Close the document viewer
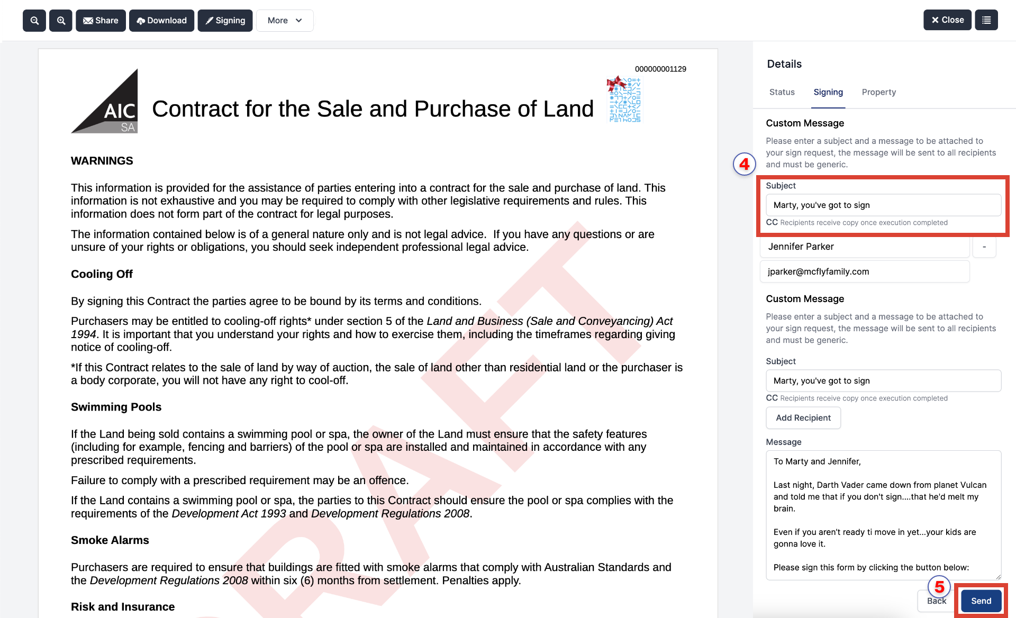Viewport: 1016px width, 618px height. coord(947,20)
